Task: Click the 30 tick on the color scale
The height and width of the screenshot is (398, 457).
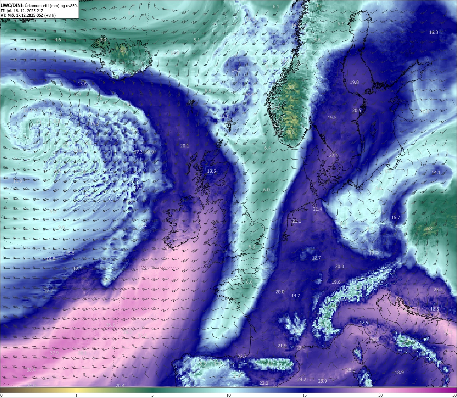Action: (x=381, y=395)
